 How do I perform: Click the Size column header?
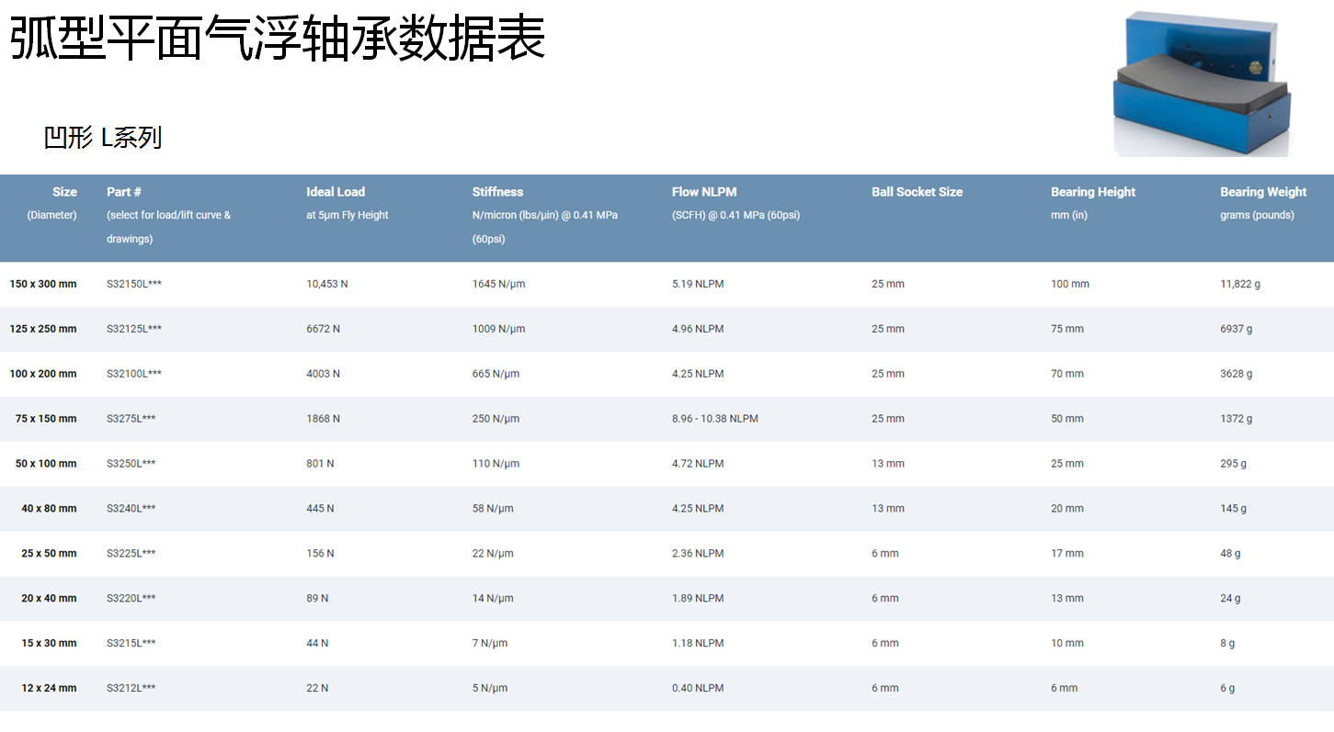point(64,192)
